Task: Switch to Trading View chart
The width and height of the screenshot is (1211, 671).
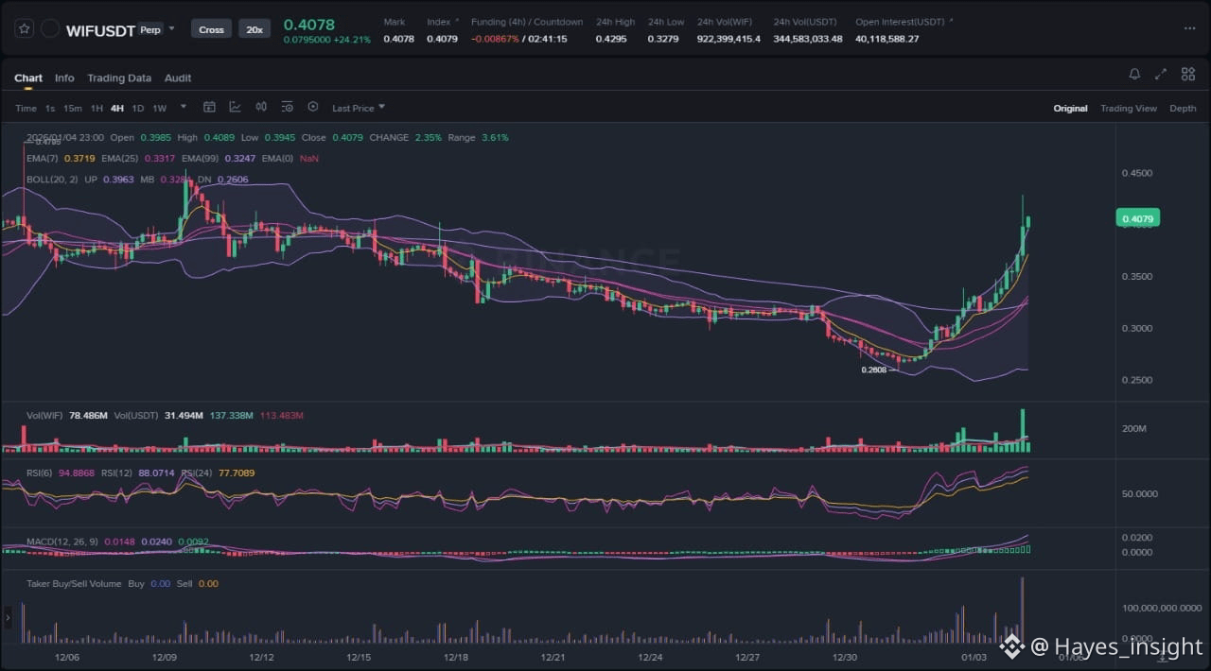Action: 1128,108
